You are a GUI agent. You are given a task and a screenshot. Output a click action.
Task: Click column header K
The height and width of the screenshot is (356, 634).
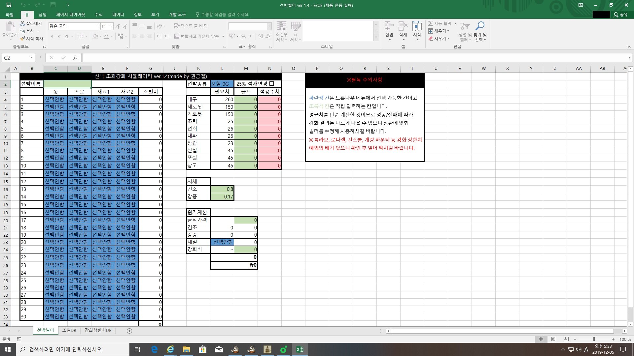click(198, 69)
